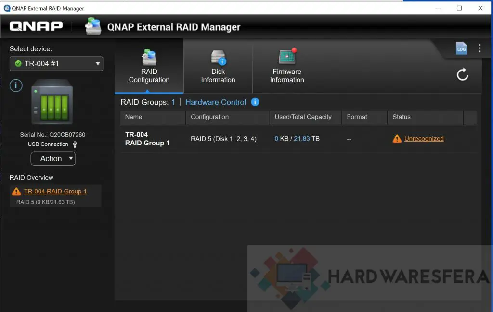
Task: Minimize the QNAP External RAID Manager window
Action: pyautogui.click(x=438, y=8)
